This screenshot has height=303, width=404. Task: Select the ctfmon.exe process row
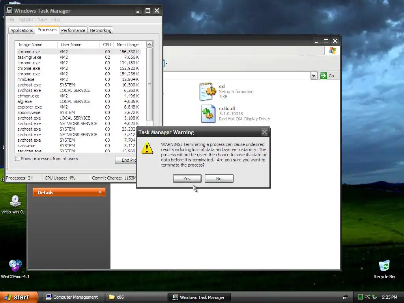pos(78,96)
